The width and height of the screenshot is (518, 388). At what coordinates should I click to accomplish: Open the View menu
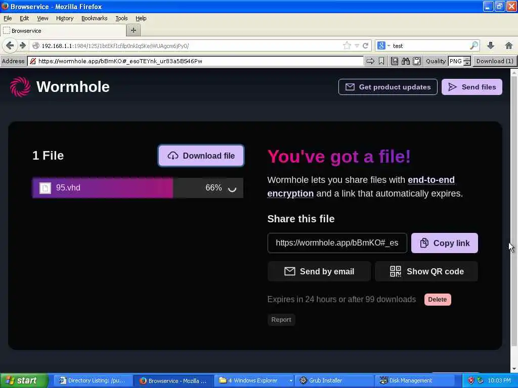click(x=42, y=18)
